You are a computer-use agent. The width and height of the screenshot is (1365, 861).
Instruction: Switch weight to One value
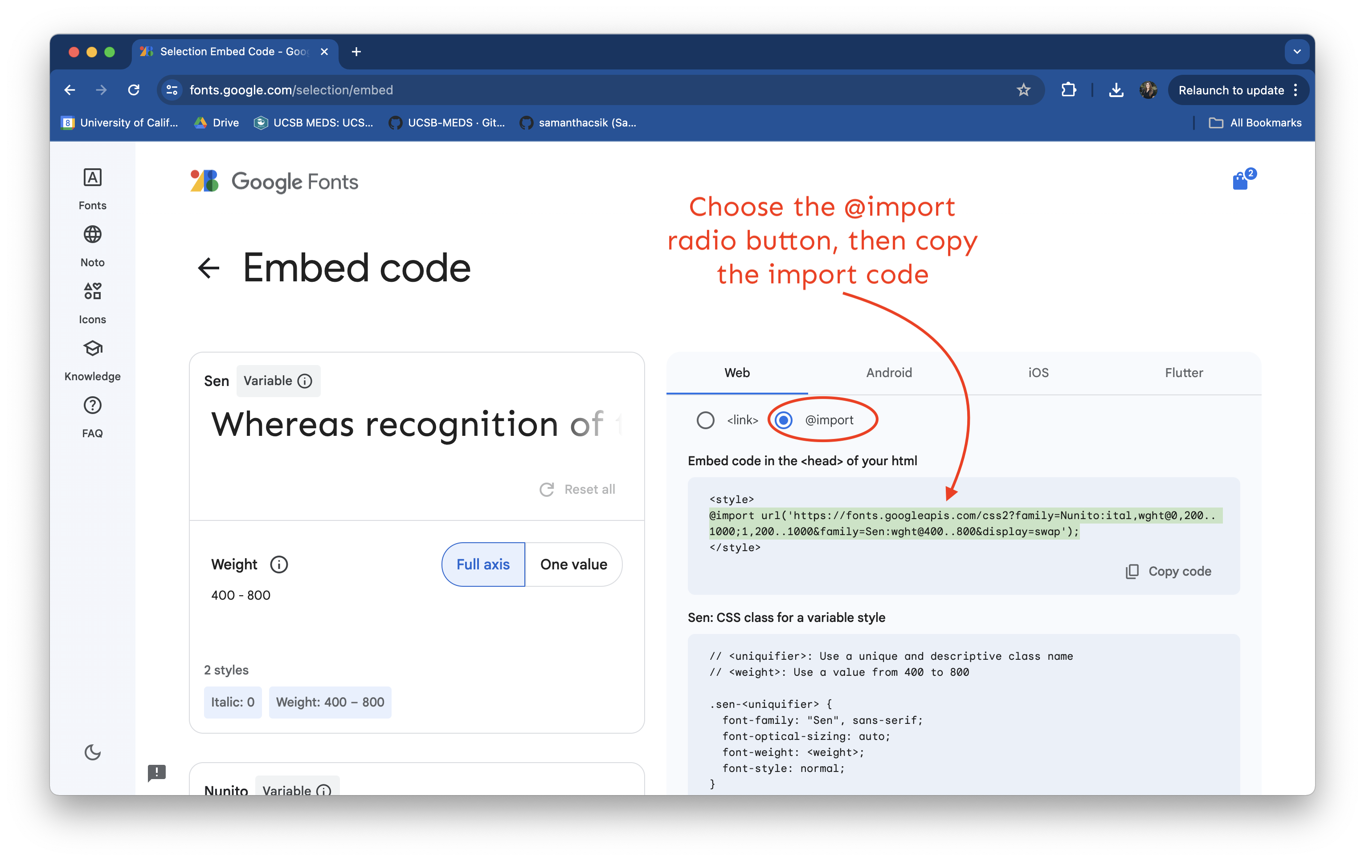(573, 564)
